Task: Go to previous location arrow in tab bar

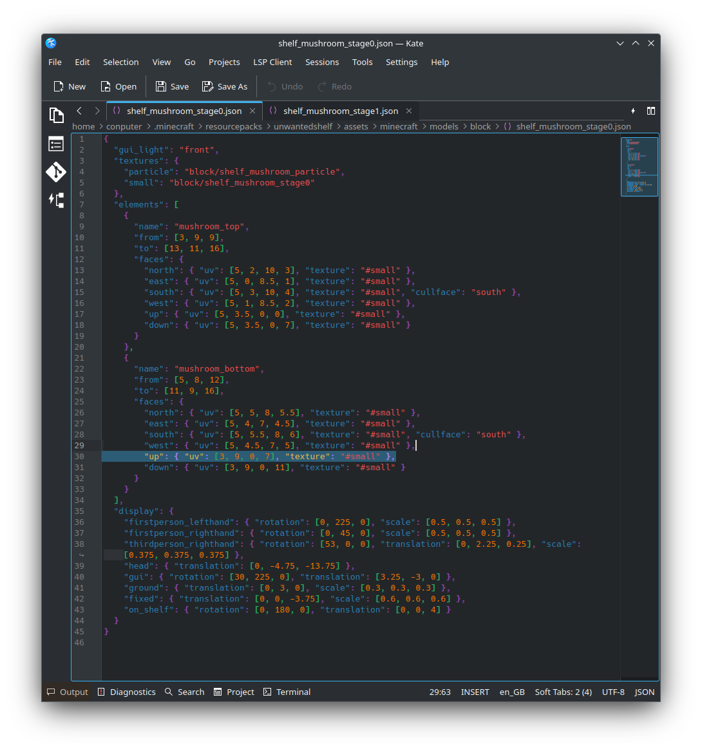Action: (x=79, y=111)
